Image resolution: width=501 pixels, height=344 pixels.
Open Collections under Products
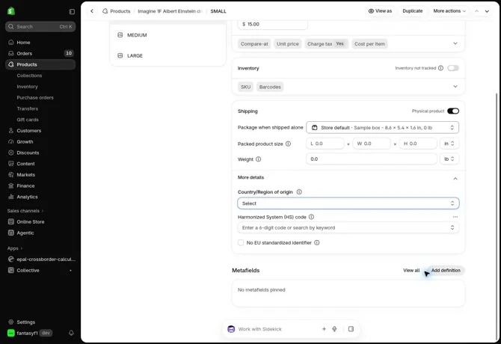coord(29,76)
